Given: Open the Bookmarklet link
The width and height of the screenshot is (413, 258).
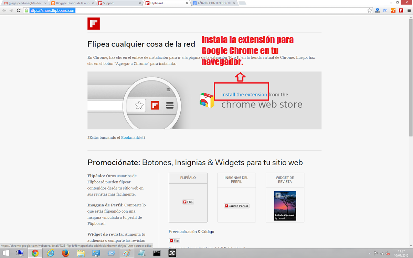Looking at the screenshot, I should [x=132, y=138].
